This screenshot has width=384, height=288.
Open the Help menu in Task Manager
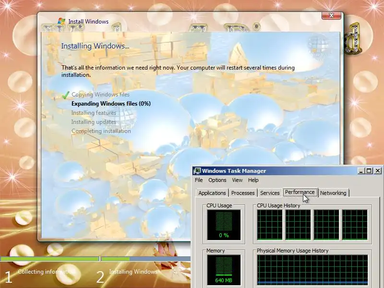(253, 180)
